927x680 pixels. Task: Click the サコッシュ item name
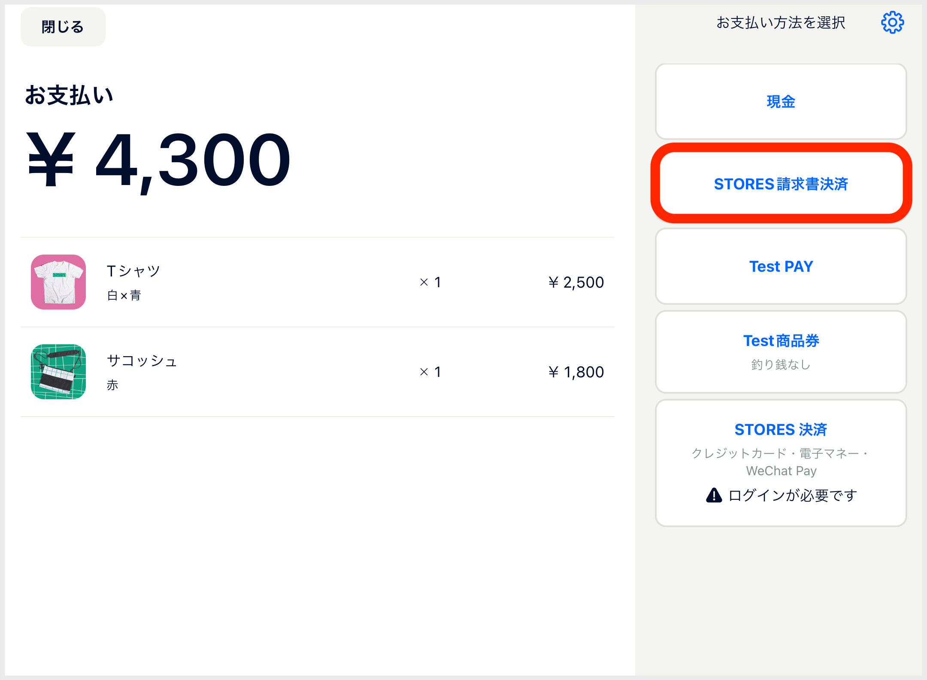(142, 361)
